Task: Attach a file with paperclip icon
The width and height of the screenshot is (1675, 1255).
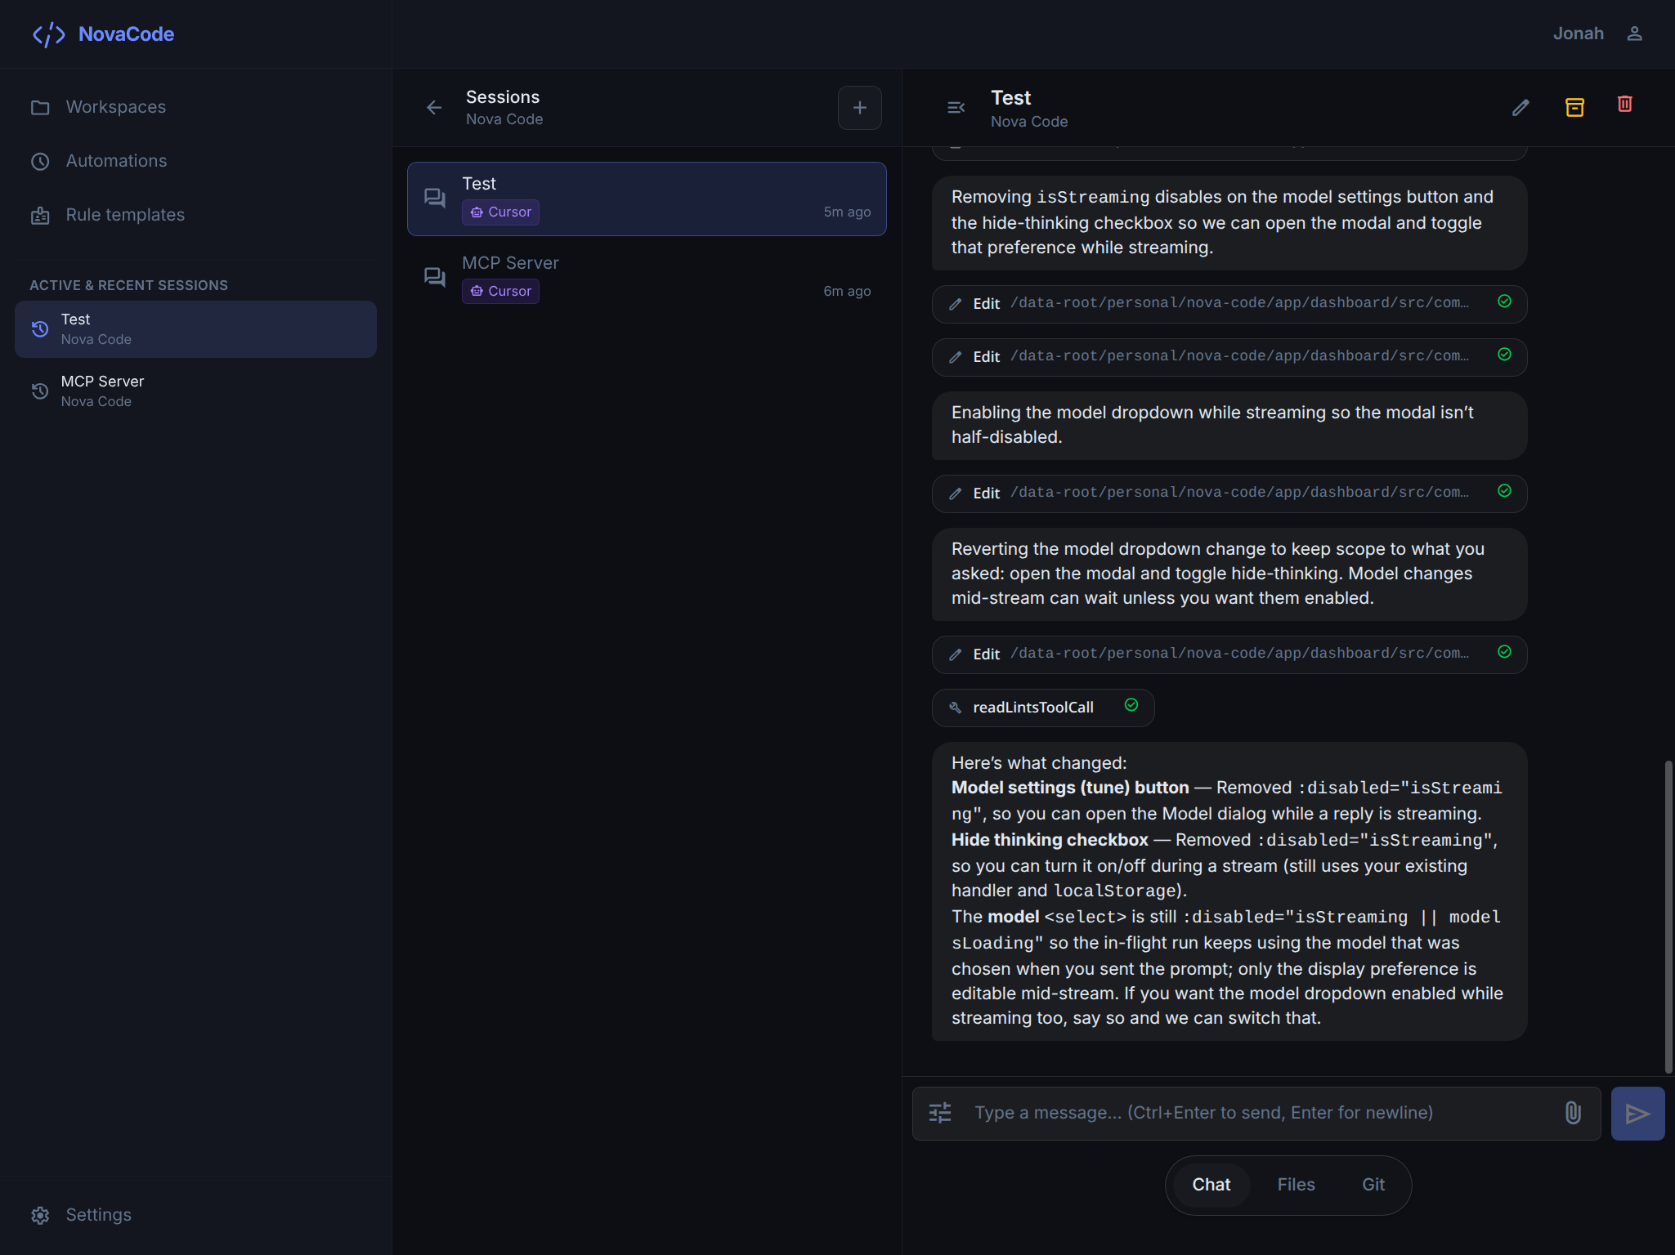Action: [x=1573, y=1113]
